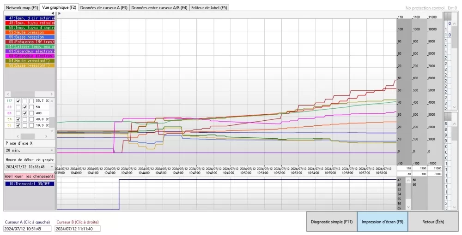
Task: Uncheck the ticked box in row 56
Action: point(18,125)
